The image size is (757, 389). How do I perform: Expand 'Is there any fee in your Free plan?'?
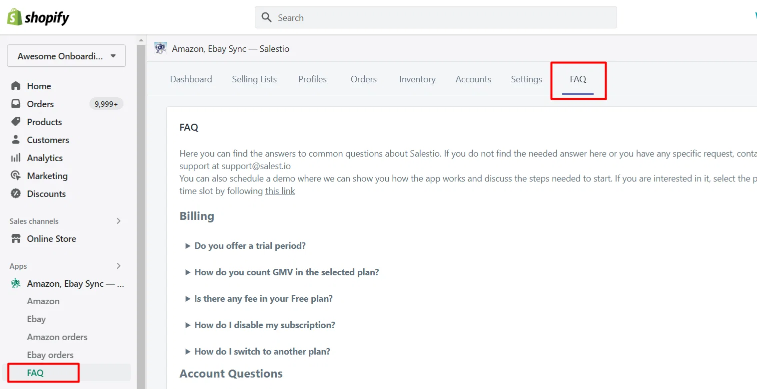click(x=259, y=299)
